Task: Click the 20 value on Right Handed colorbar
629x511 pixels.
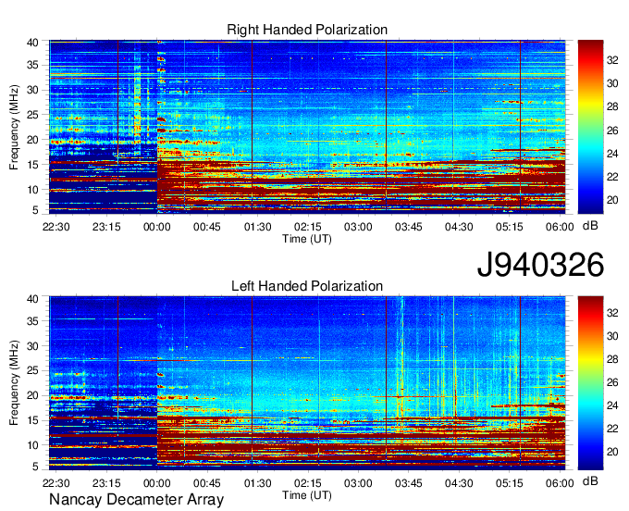Action: (x=612, y=200)
